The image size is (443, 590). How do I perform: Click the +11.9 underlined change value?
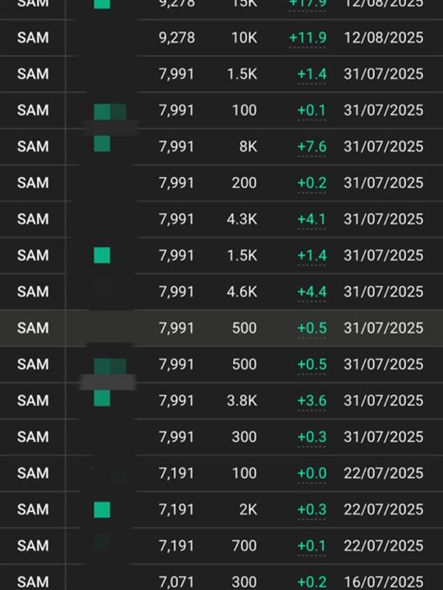pyautogui.click(x=307, y=38)
